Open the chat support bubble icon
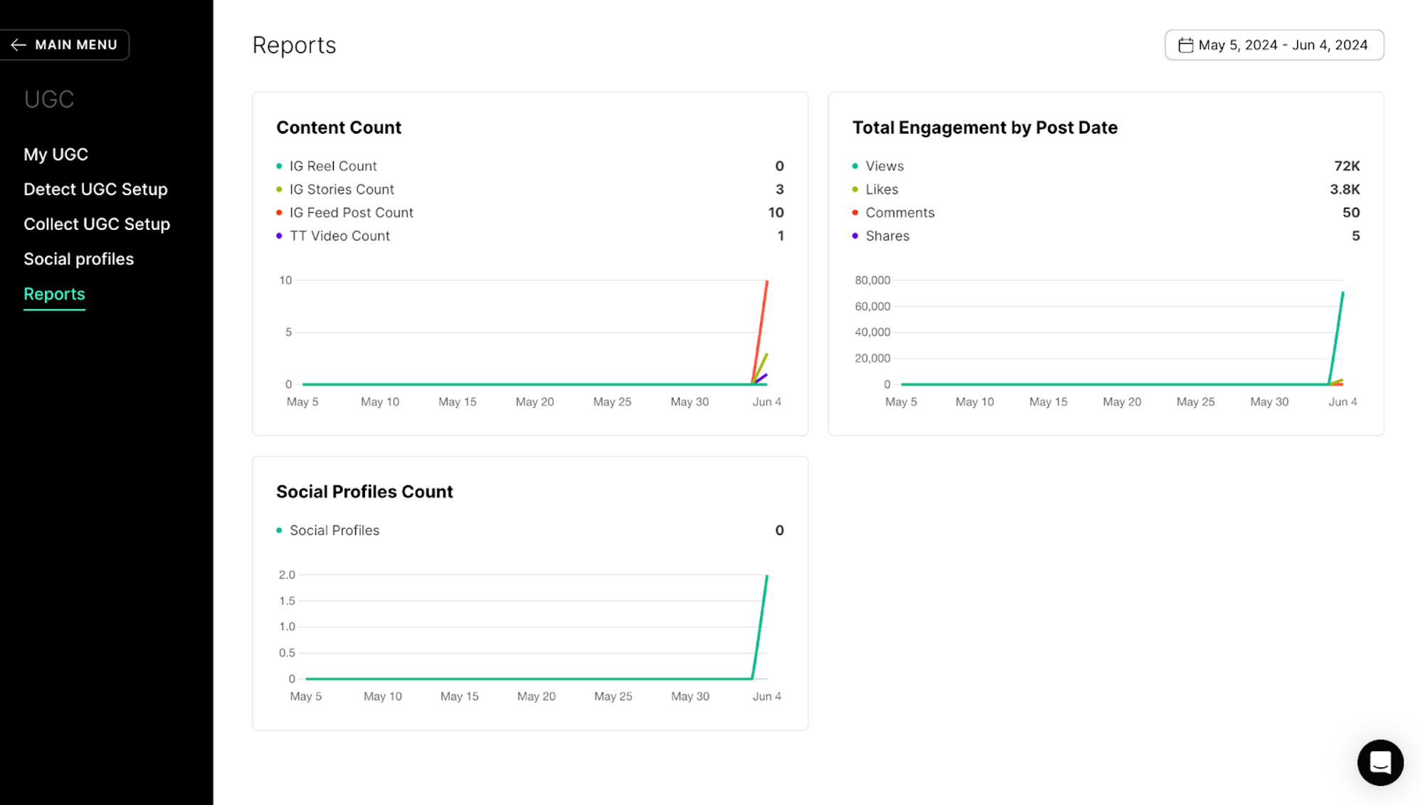 point(1380,762)
